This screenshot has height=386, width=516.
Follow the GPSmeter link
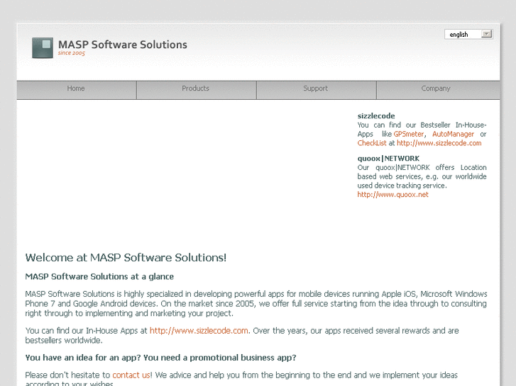(x=409, y=134)
